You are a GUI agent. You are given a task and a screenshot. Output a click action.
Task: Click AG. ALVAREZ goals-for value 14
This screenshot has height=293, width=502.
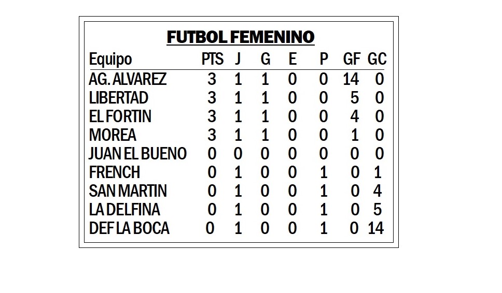click(351, 79)
